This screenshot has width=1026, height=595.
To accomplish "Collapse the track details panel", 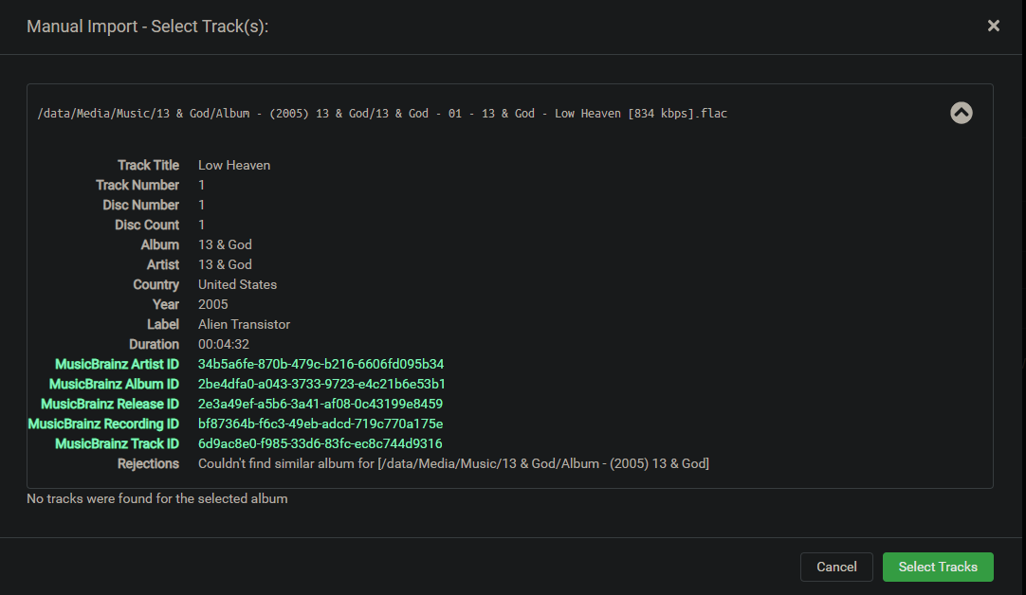I will [961, 113].
